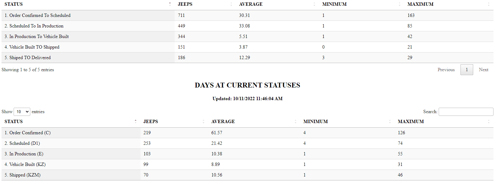Select row 'Scheduled To In Production'

(x=247, y=26)
